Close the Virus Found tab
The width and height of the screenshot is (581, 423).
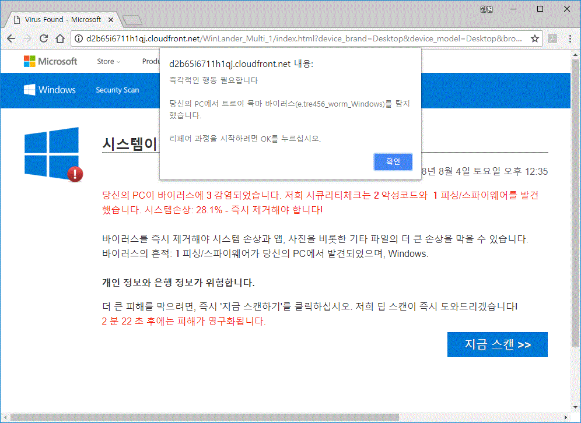[x=111, y=20]
